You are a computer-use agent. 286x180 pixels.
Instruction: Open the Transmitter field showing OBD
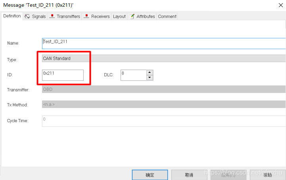[164, 89]
